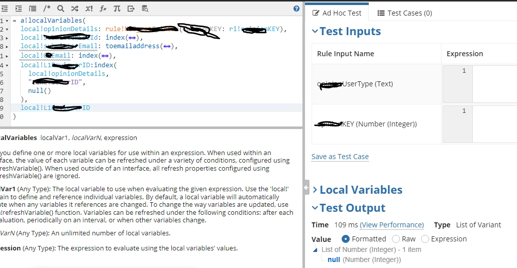This screenshot has width=517, height=268.
Task: Open the blue help question mark icon
Action: pyautogui.click(x=296, y=9)
